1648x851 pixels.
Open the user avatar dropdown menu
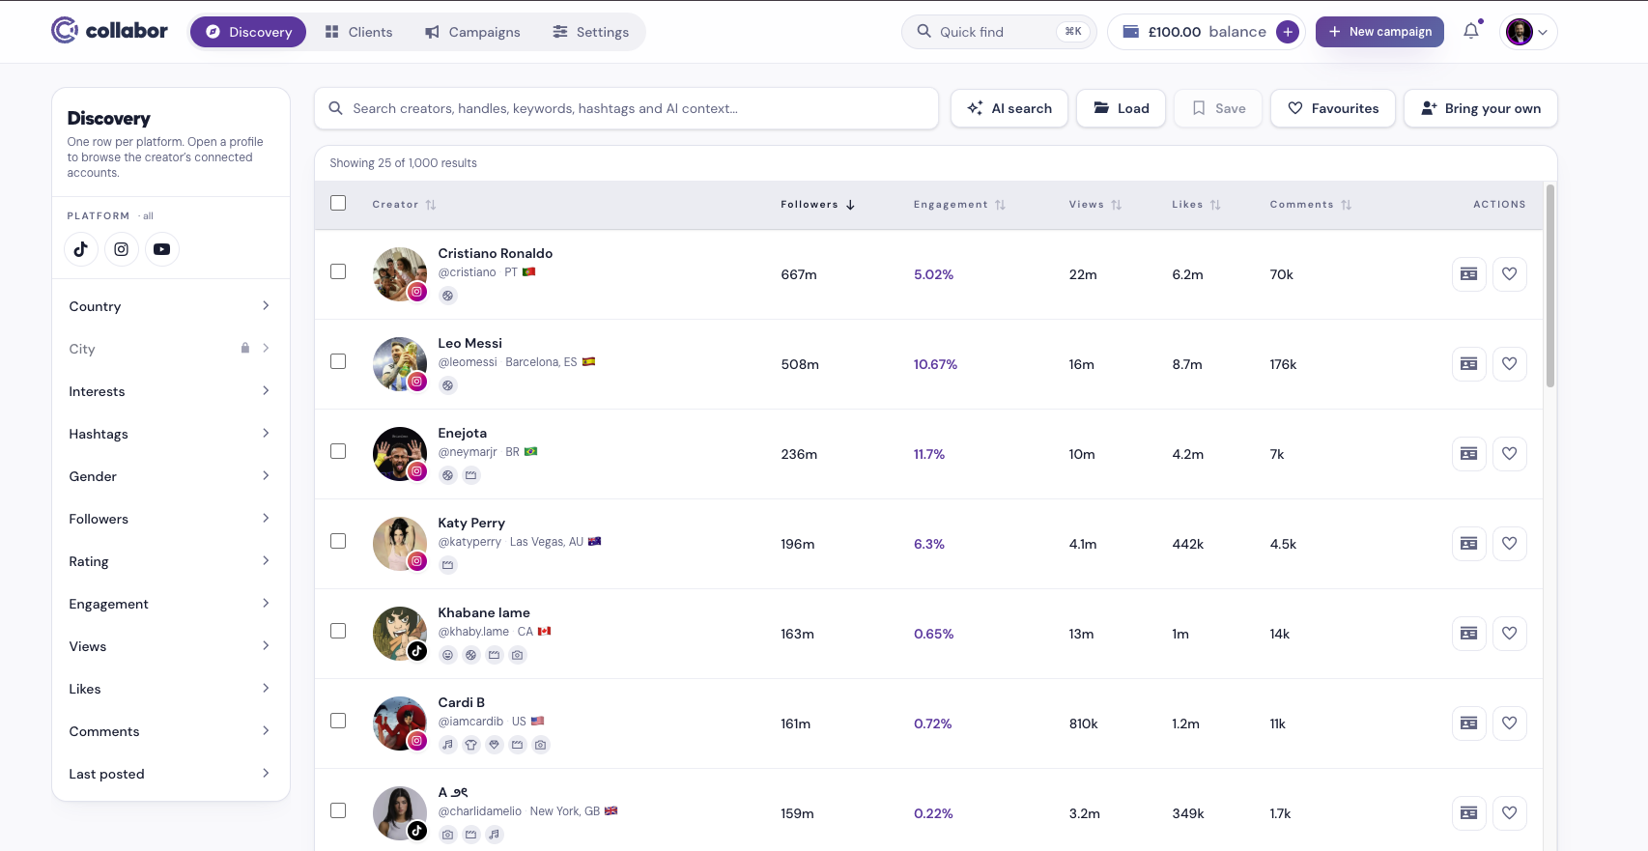(1528, 32)
